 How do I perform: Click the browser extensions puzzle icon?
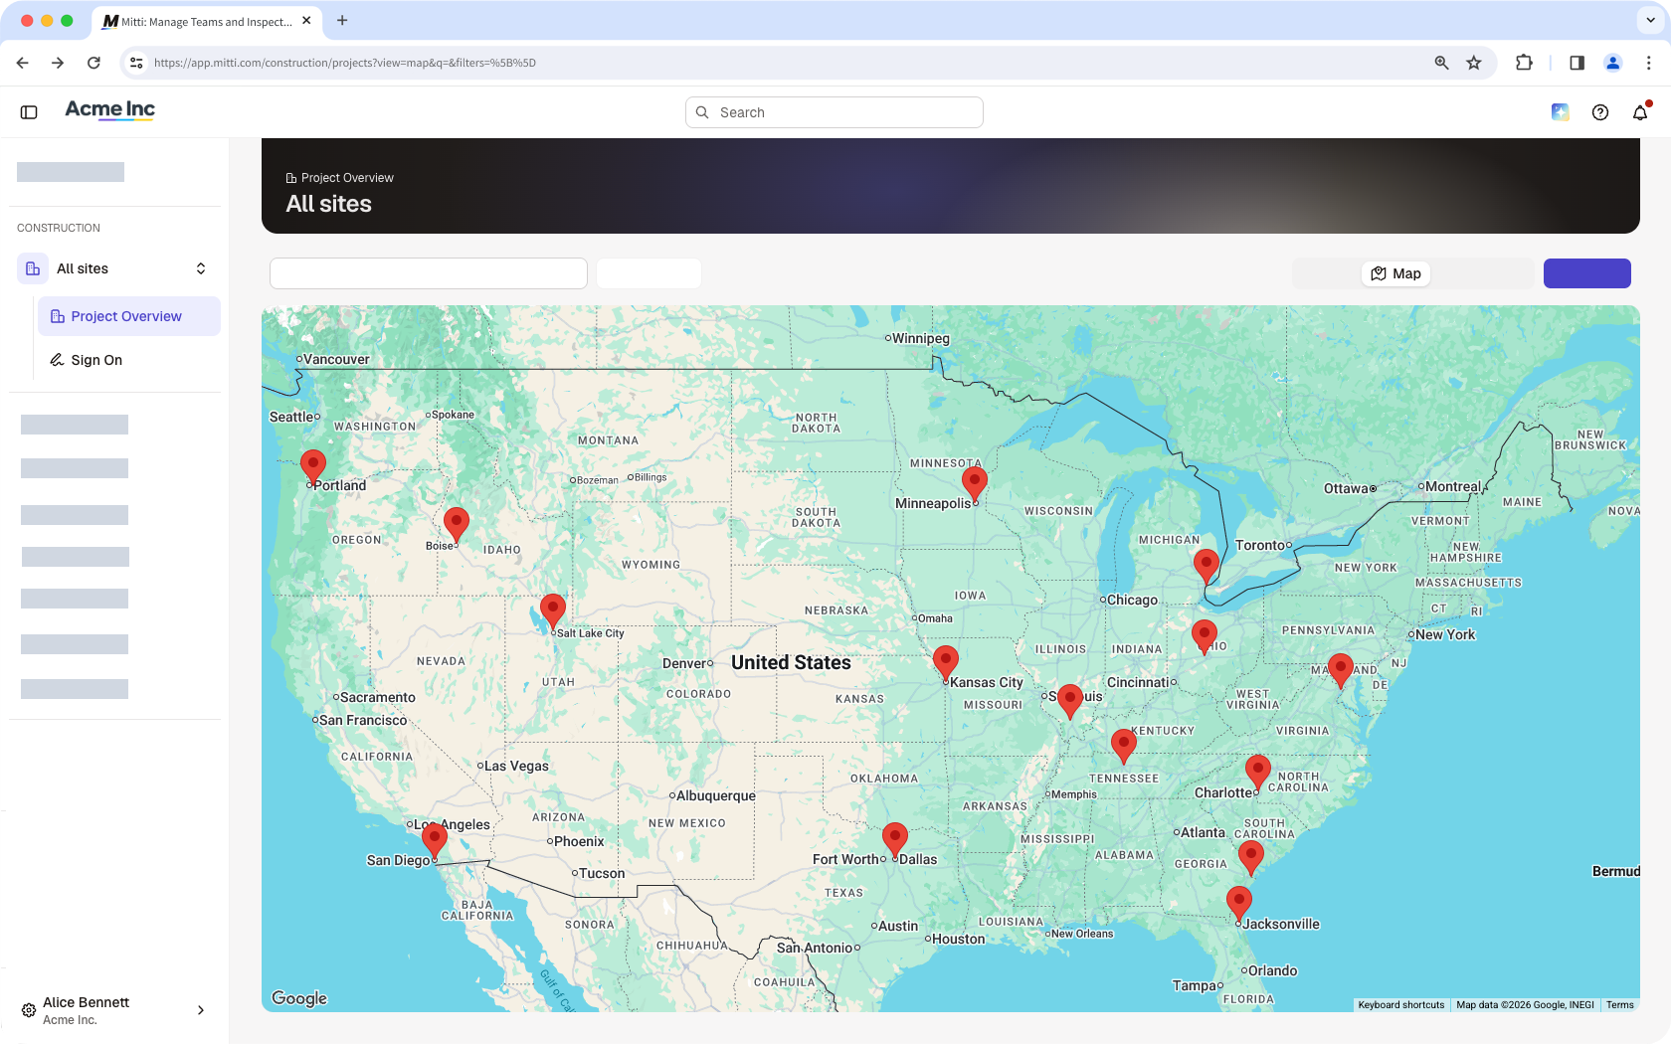point(1524,63)
